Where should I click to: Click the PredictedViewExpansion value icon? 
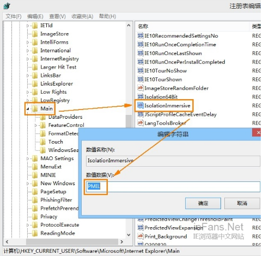click(x=140, y=228)
